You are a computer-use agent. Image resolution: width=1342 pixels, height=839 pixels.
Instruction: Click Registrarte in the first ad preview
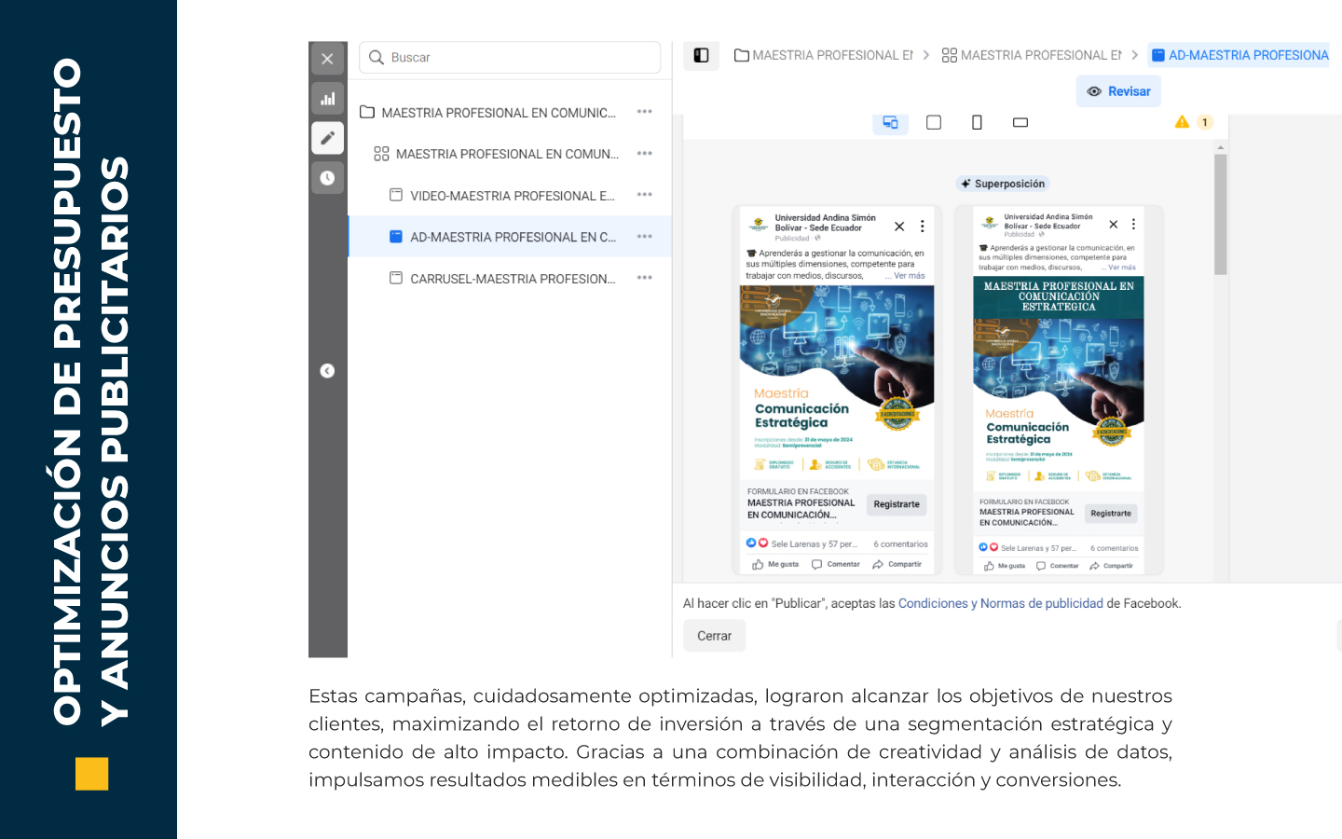point(897,504)
